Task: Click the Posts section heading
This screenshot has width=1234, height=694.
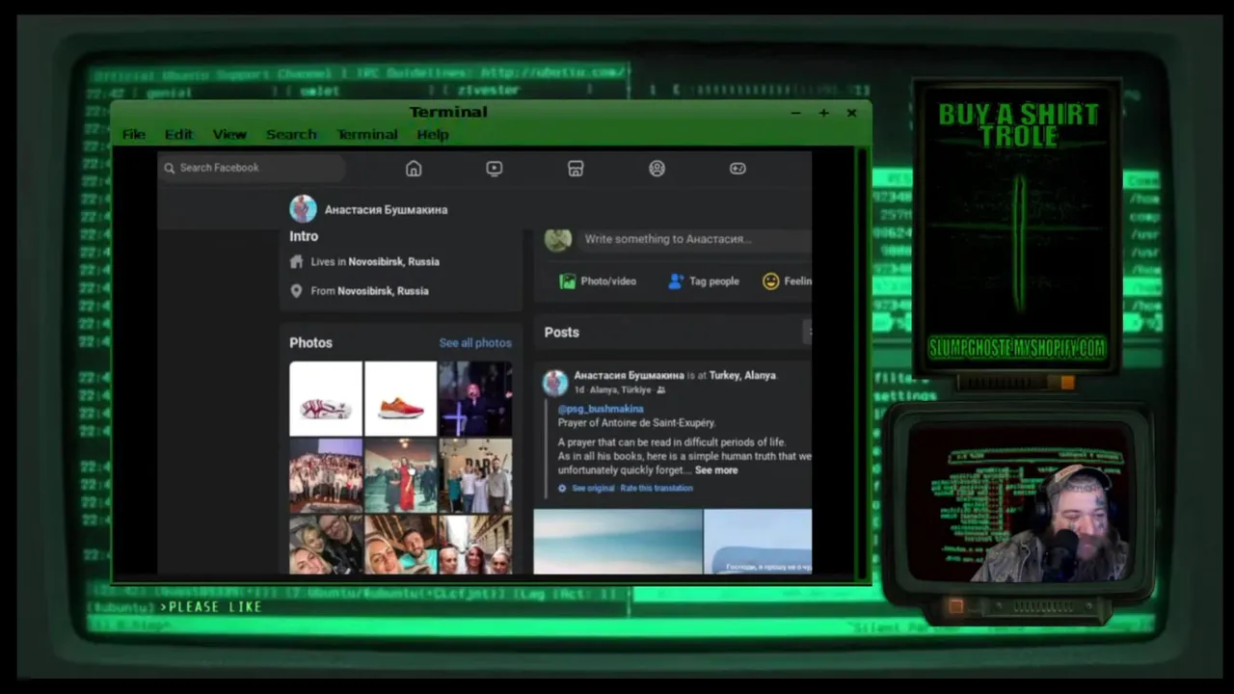Action: tap(561, 333)
